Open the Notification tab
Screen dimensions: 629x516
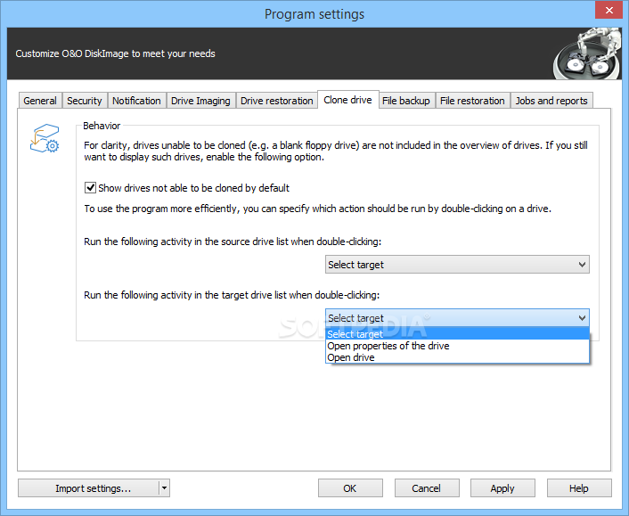click(x=136, y=101)
